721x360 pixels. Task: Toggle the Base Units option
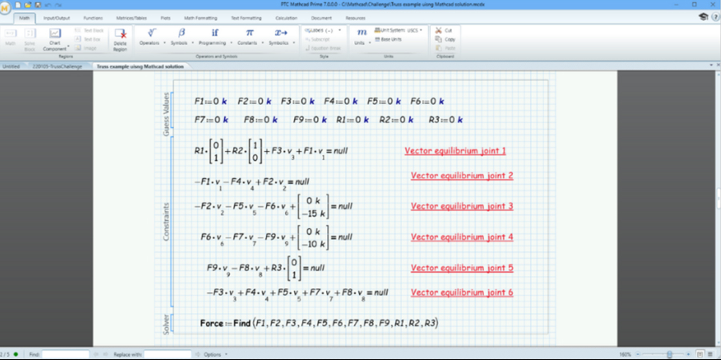click(392, 38)
